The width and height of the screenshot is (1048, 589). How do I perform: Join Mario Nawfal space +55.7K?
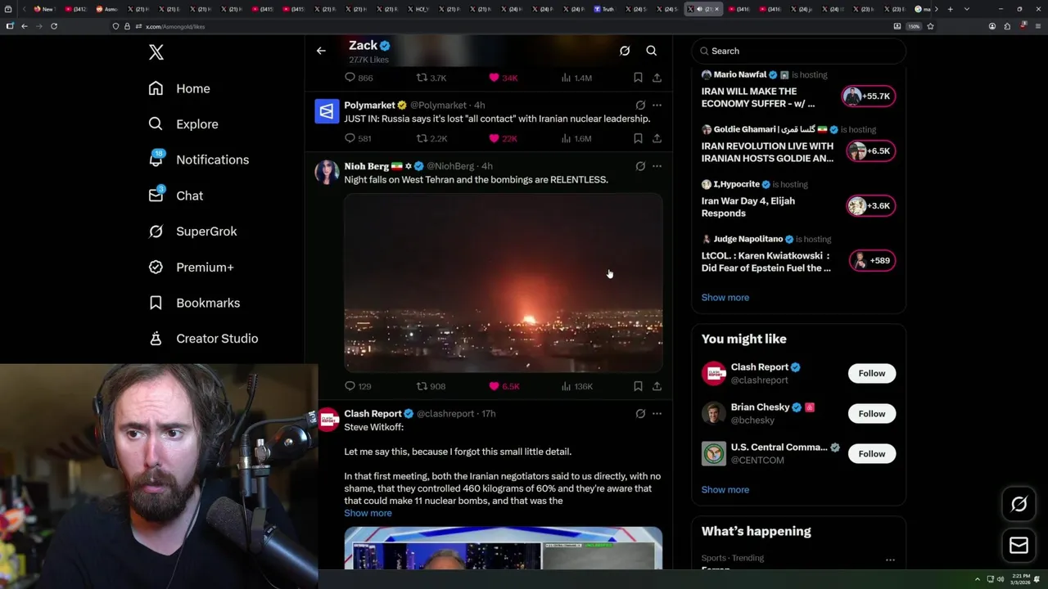pyautogui.click(x=869, y=96)
